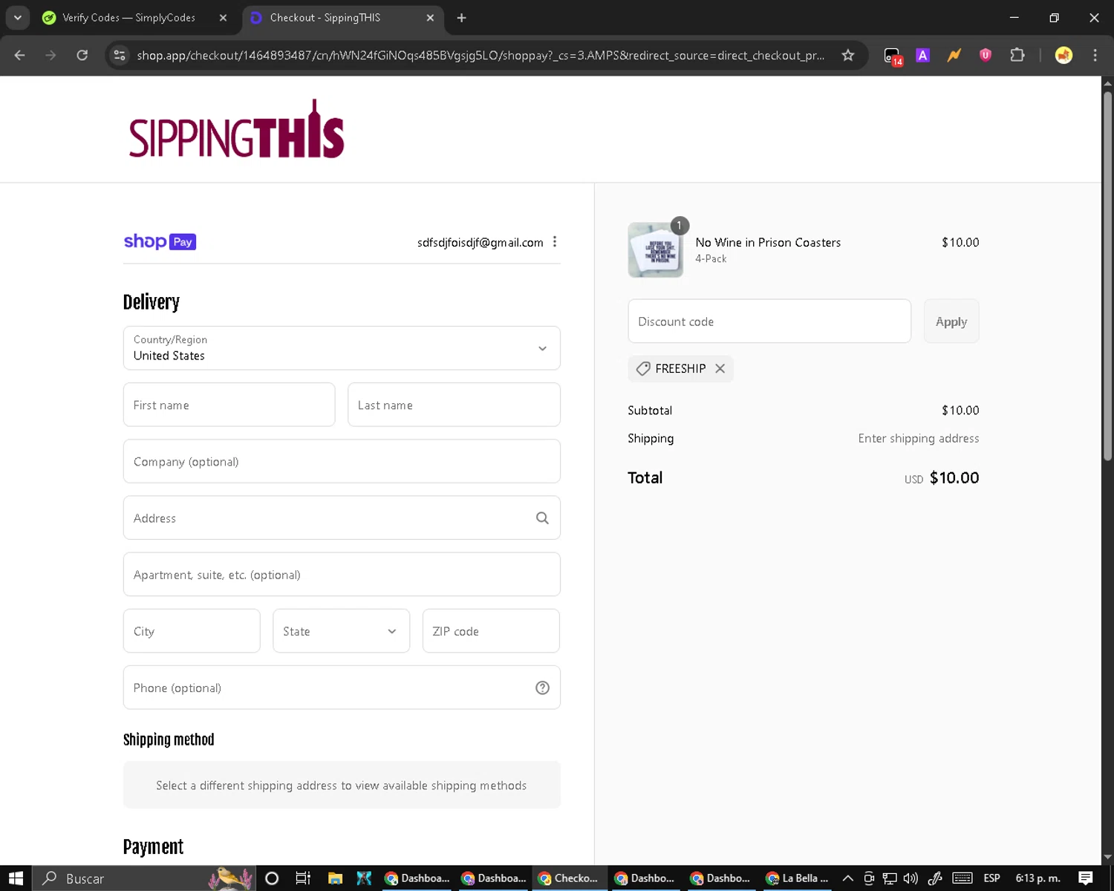Click the Meet Now tray icon

point(868,878)
